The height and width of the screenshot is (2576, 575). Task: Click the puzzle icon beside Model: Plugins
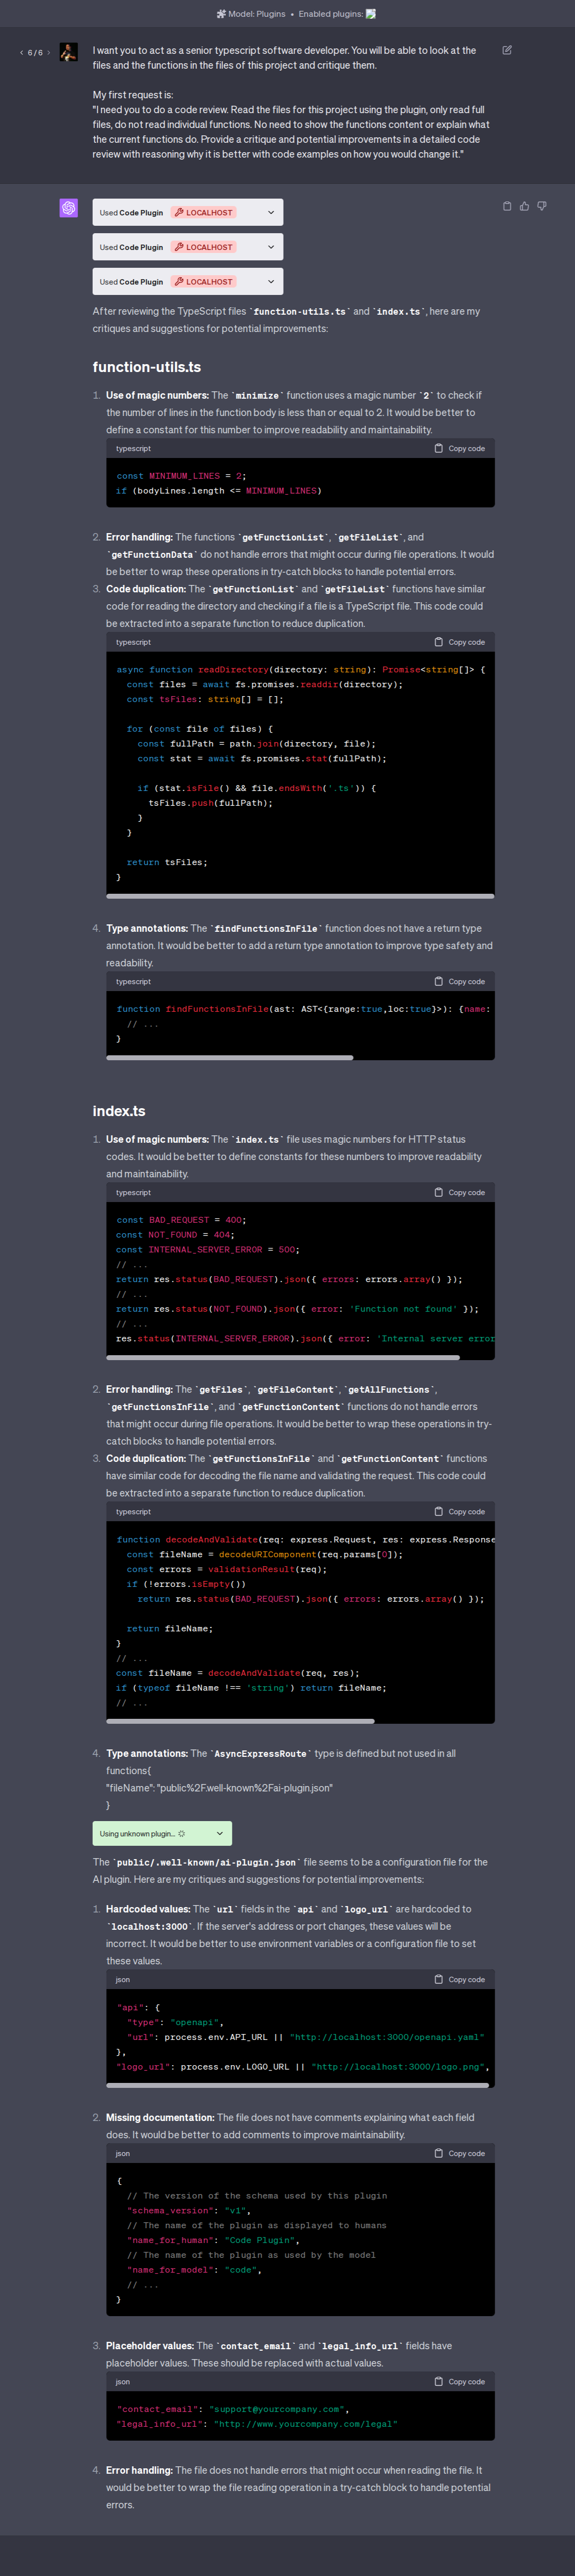220,14
